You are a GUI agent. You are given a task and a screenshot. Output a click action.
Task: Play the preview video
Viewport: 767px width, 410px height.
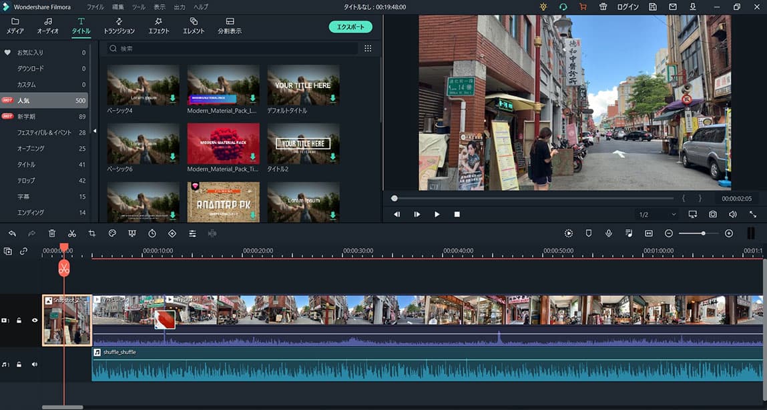437,215
